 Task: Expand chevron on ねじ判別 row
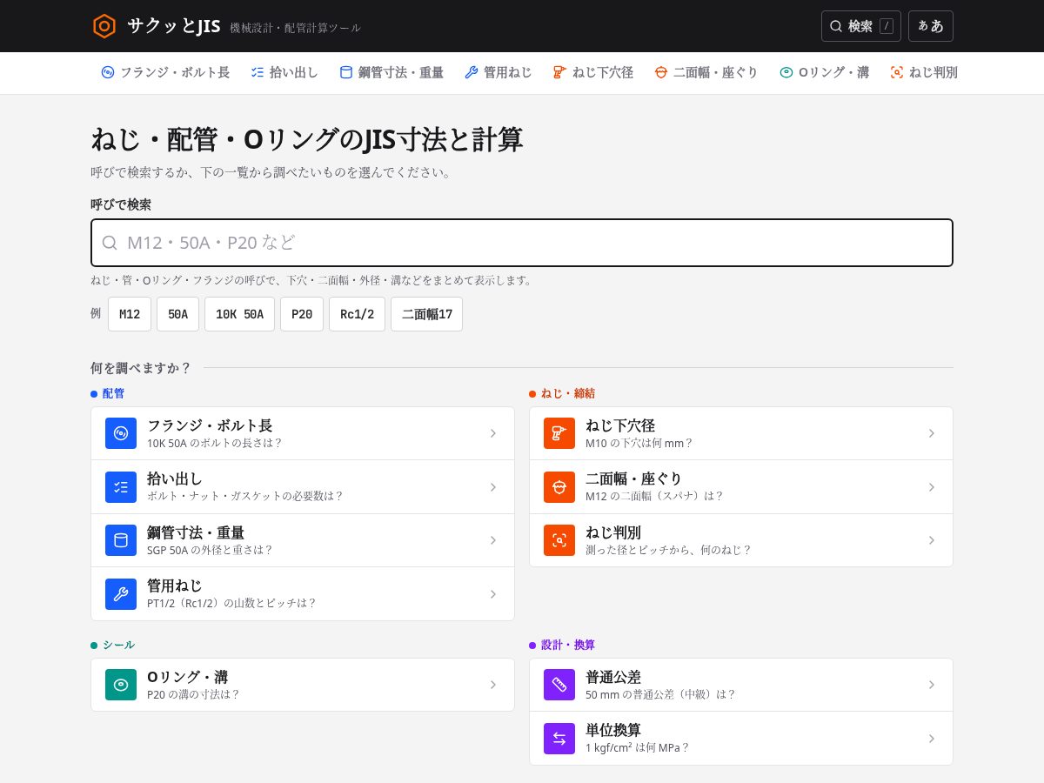pyautogui.click(x=932, y=540)
